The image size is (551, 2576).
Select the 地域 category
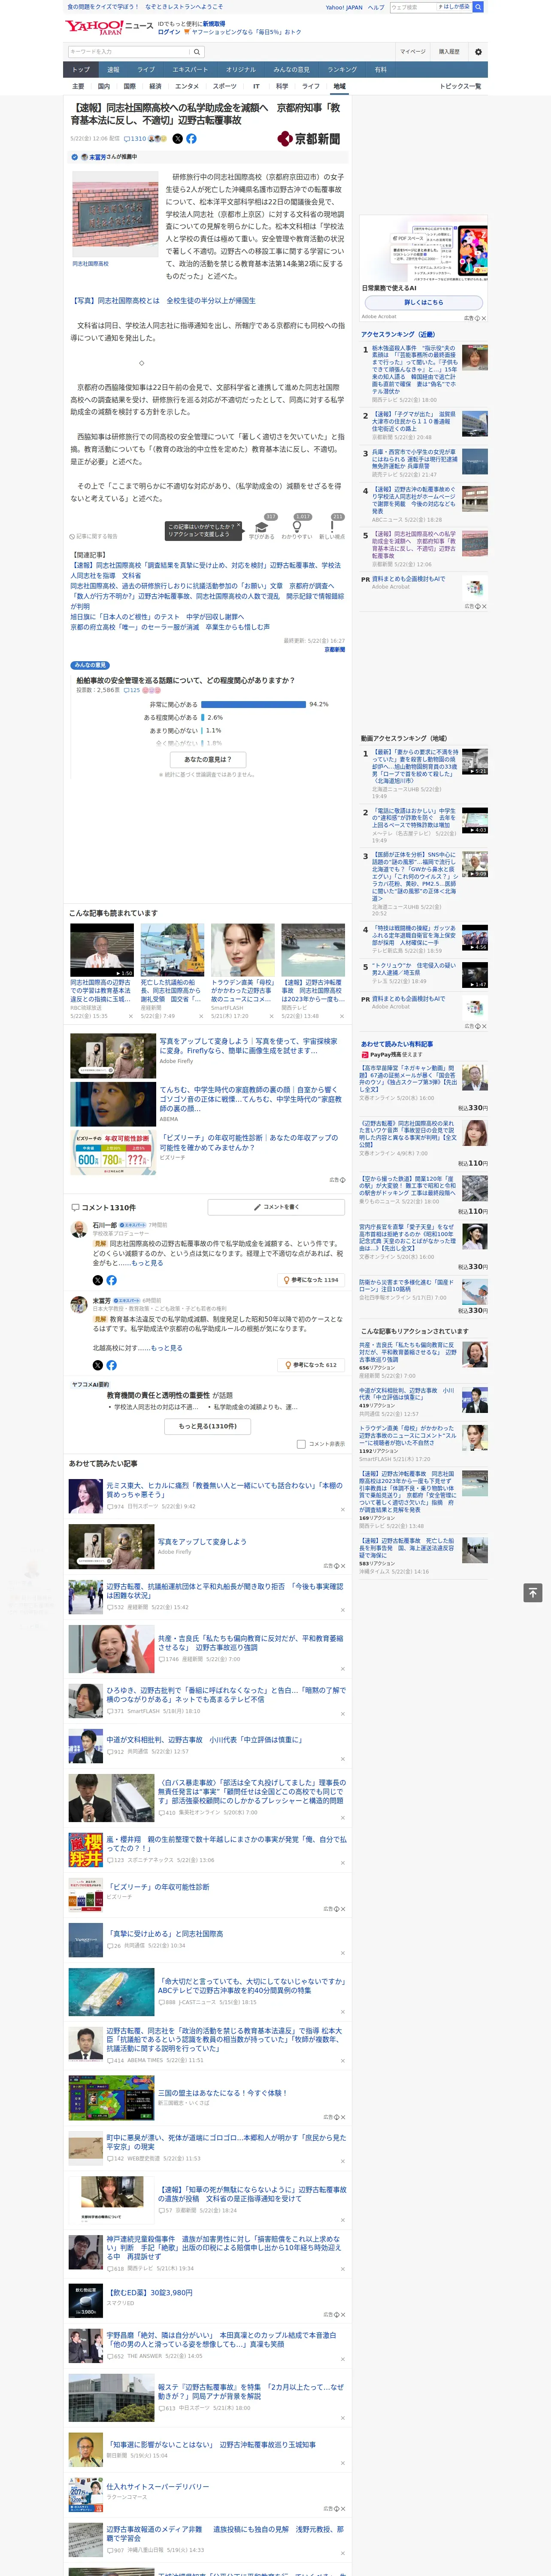pos(340,87)
